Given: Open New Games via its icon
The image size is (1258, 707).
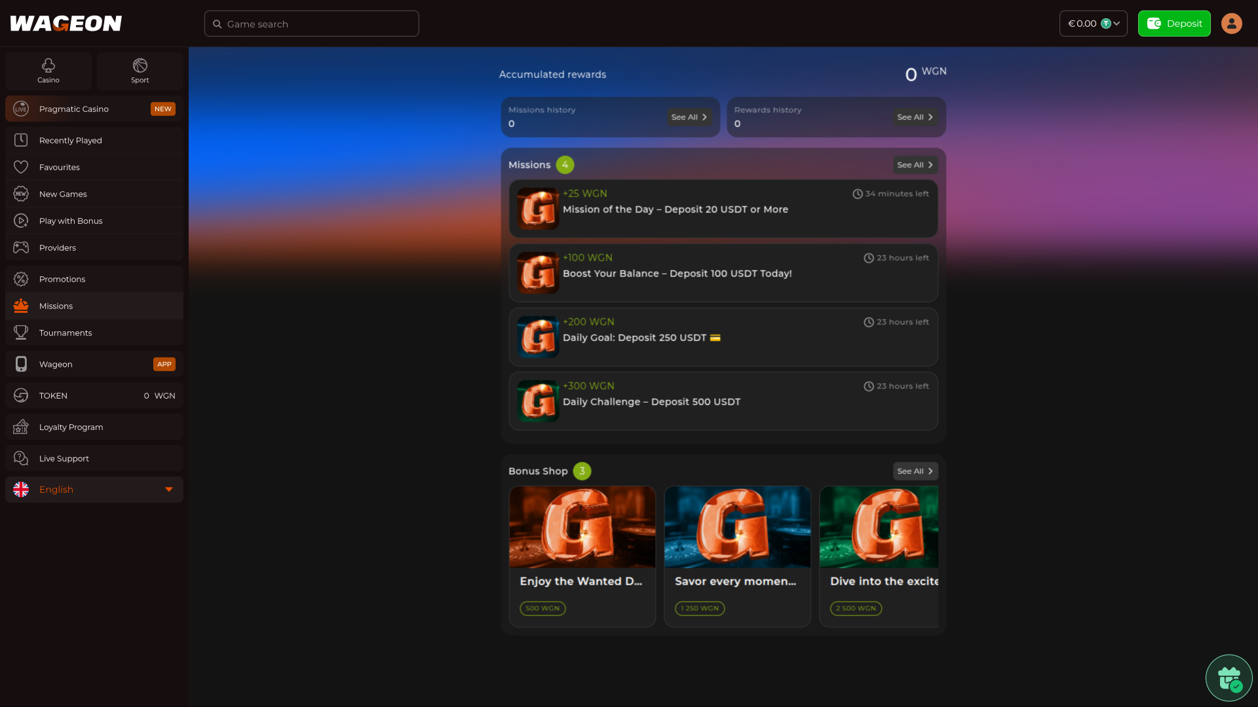Looking at the screenshot, I should point(21,194).
